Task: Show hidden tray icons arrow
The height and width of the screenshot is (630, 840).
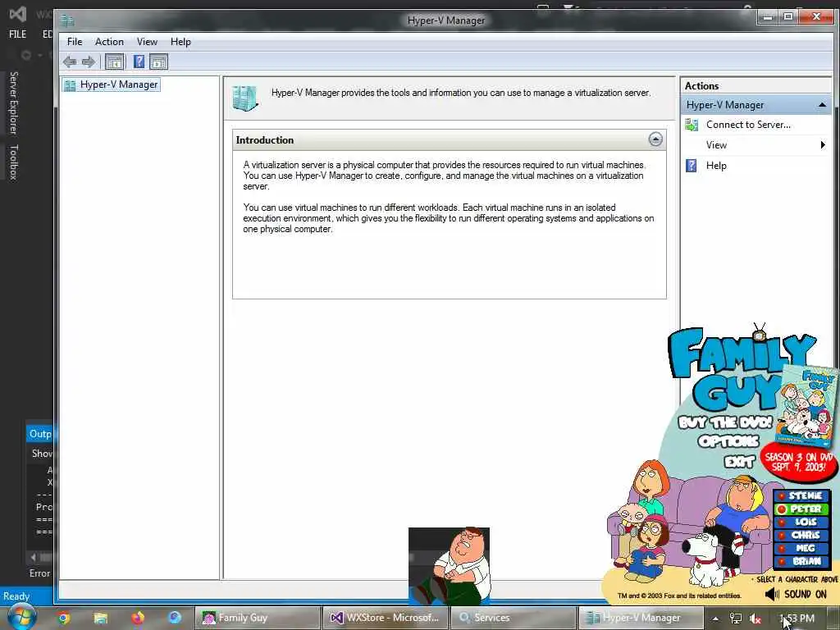Action: click(715, 619)
